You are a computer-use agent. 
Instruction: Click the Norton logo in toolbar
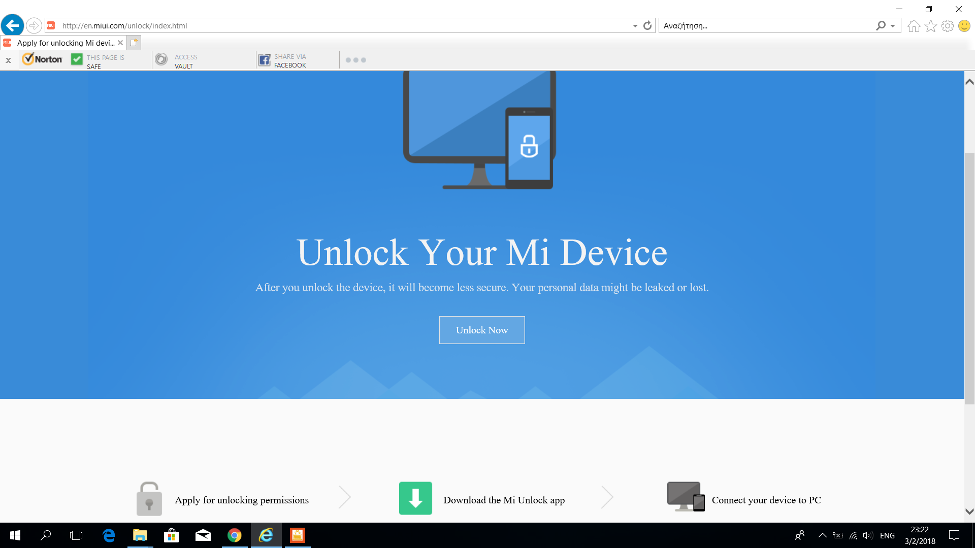(42, 59)
